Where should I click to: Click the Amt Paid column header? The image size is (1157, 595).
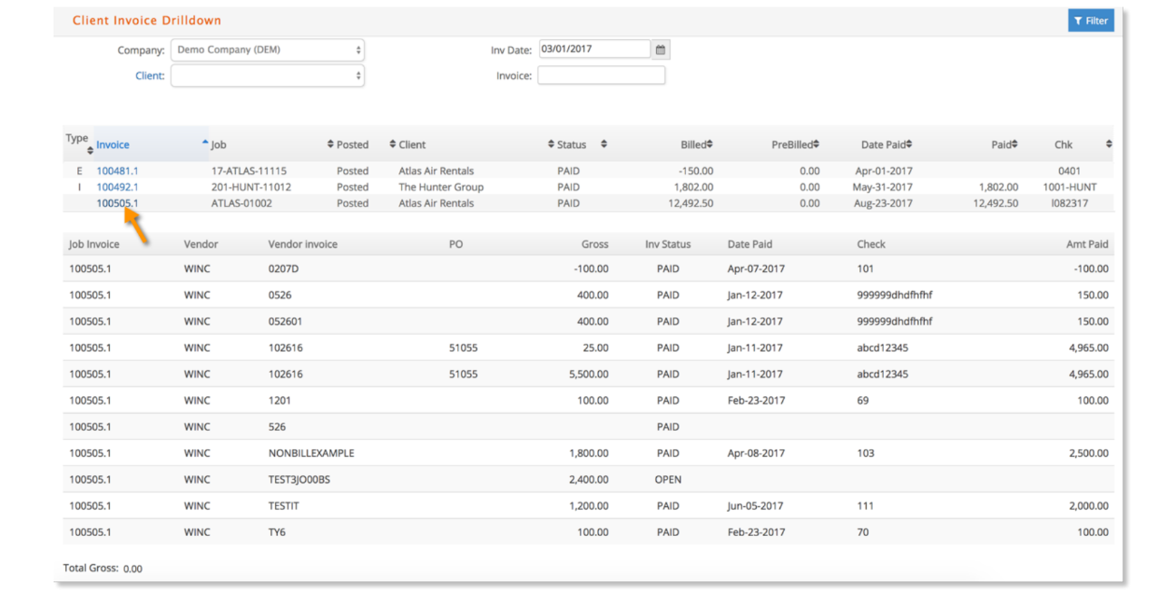[x=1087, y=244]
